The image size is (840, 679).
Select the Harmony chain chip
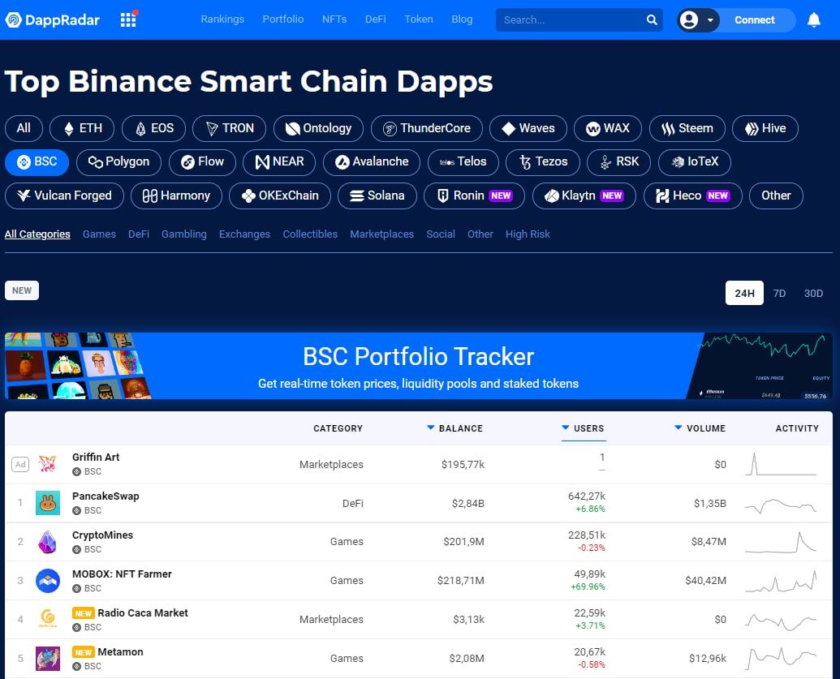coord(176,196)
